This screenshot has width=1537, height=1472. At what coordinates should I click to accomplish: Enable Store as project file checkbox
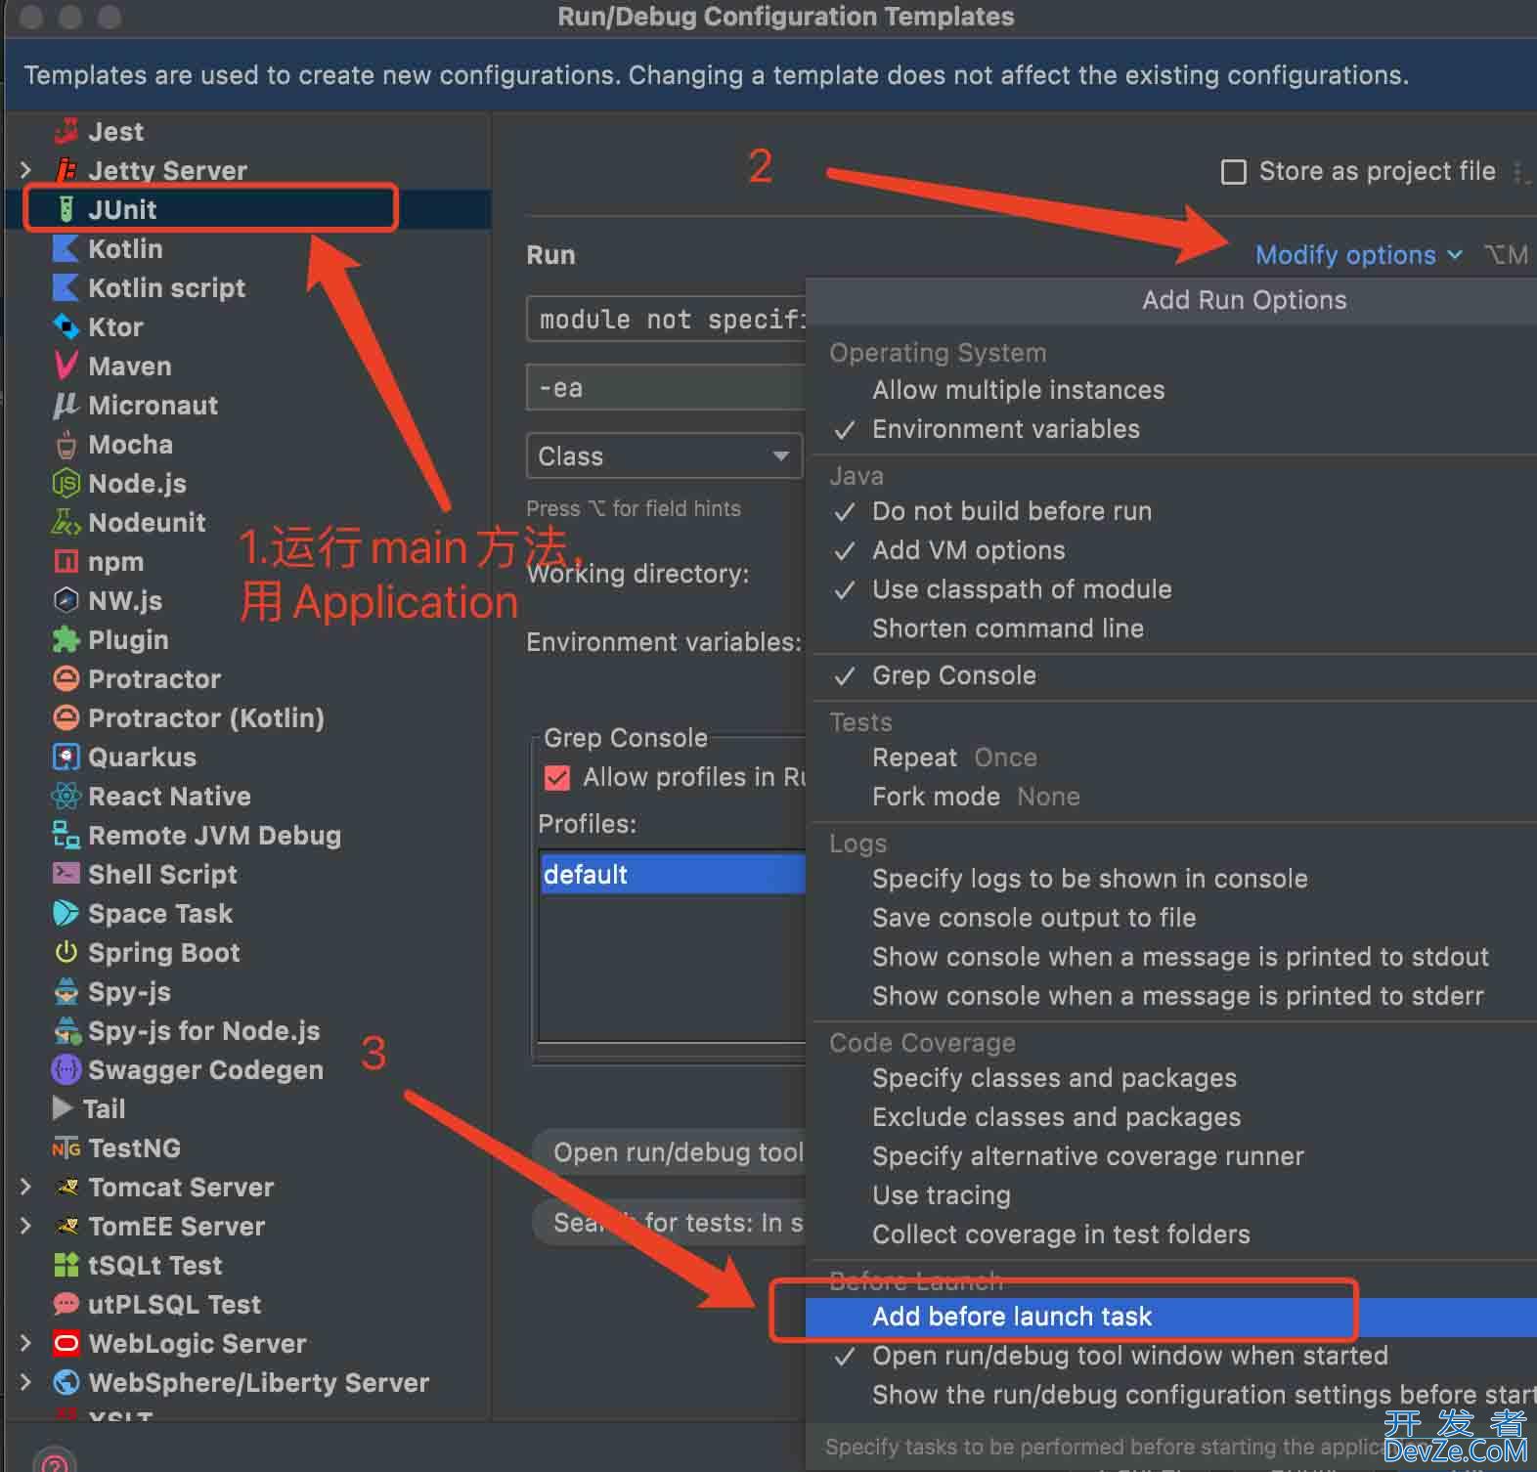pyautogui.click(x=1234, y=172)
